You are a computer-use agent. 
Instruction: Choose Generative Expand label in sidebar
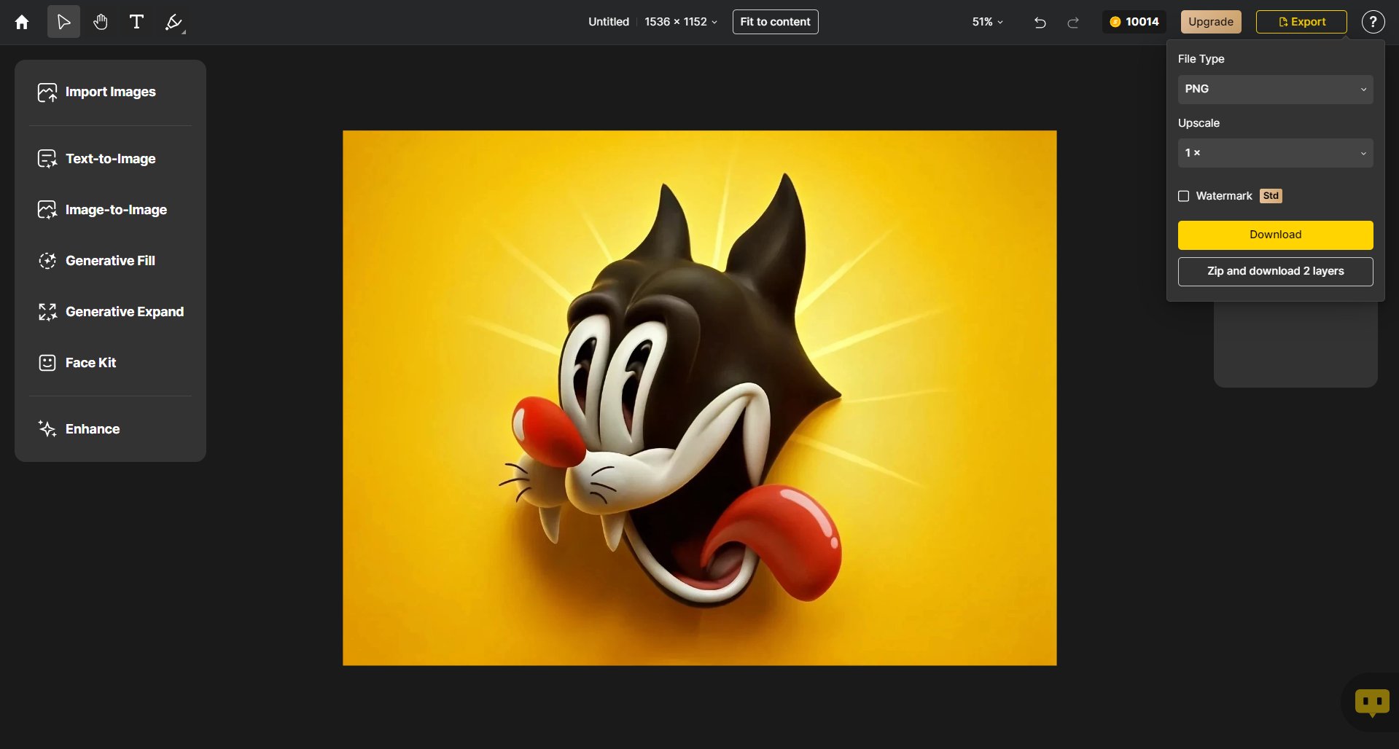click(x=125, y=312)
